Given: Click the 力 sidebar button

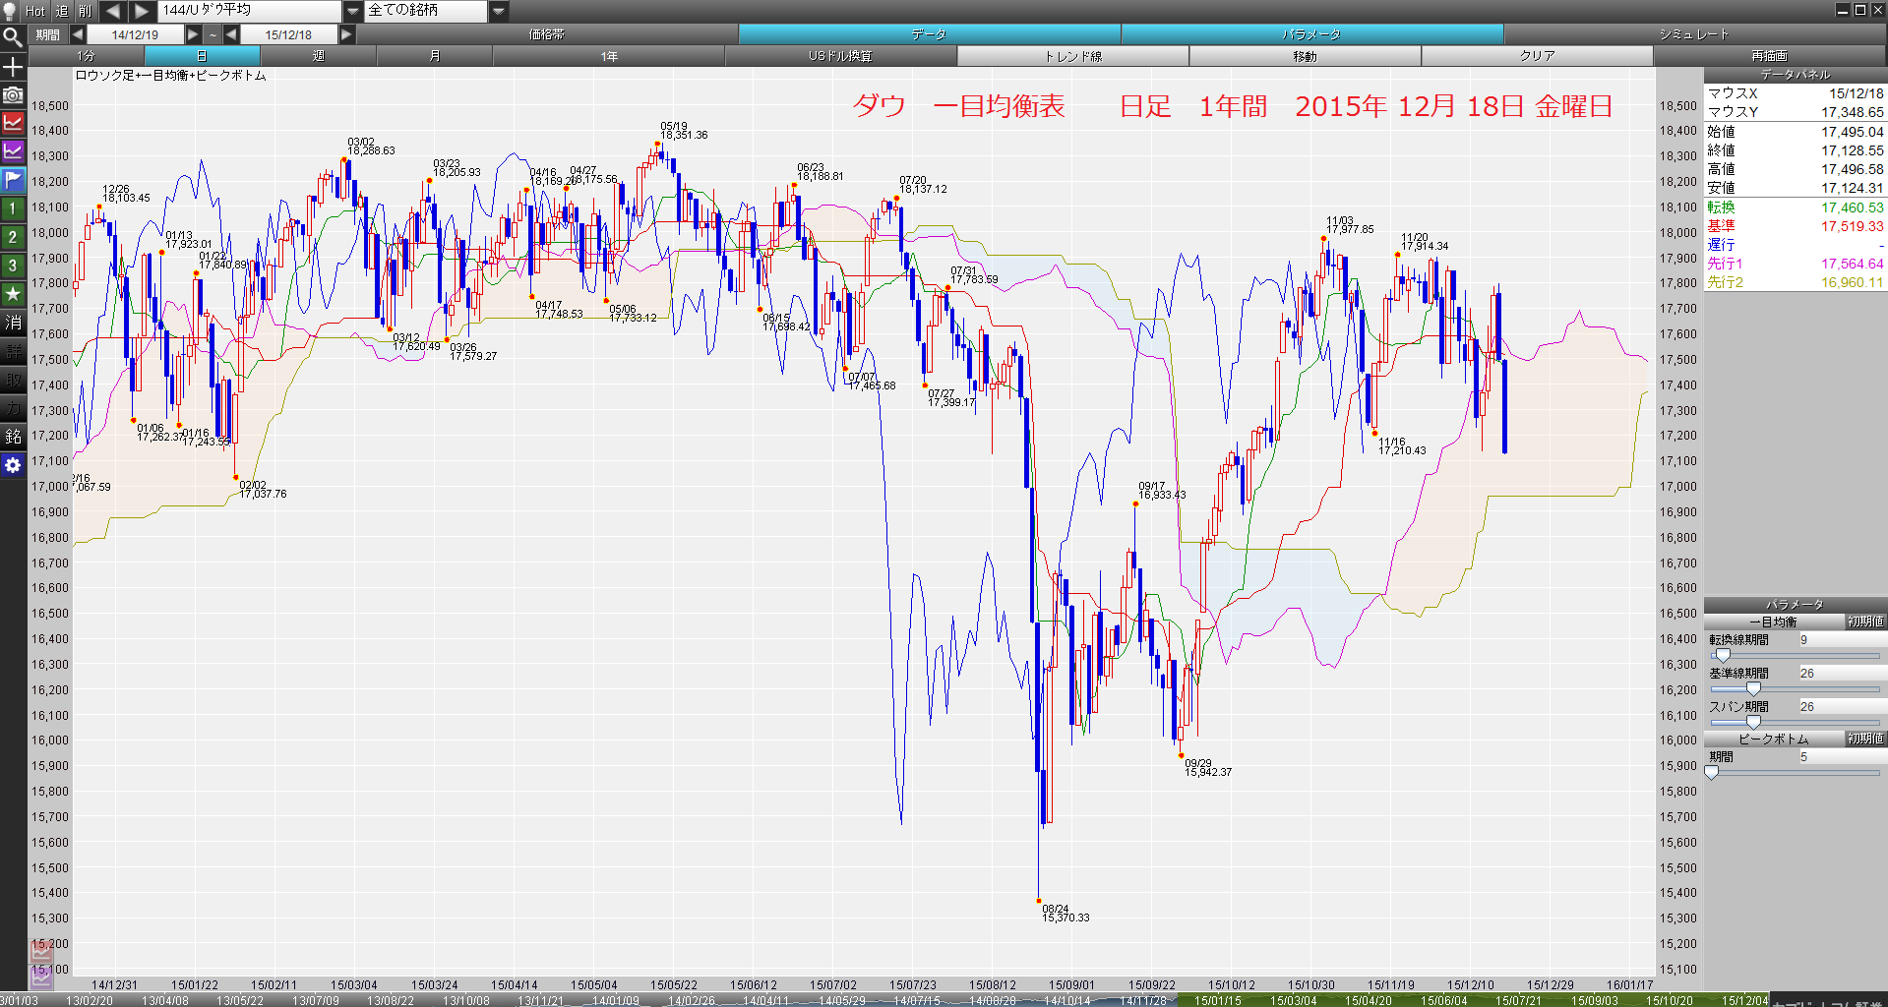Looking at the screenshot, I should 12,408.
